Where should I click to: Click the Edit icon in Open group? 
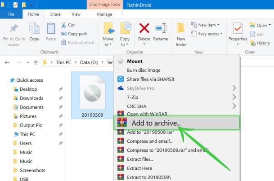coord(253,34)
